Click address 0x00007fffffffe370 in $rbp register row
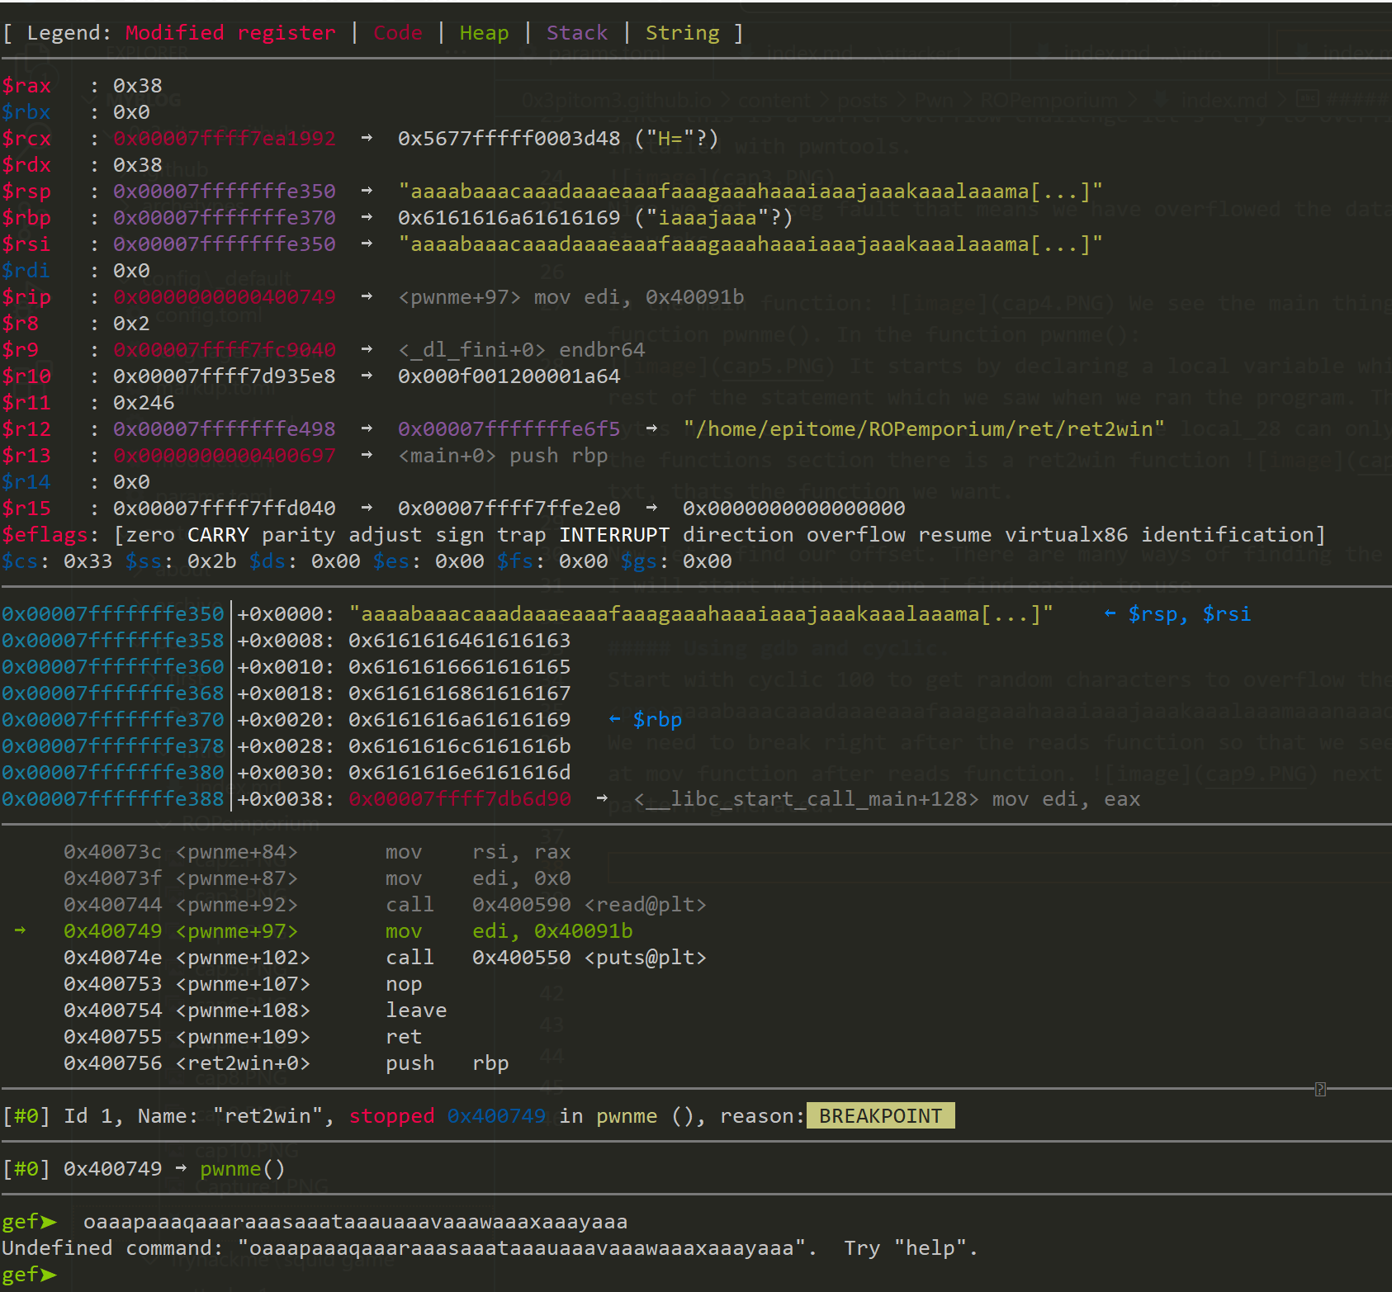Screen dimensions: 1392x1292 tap(225, 218)
